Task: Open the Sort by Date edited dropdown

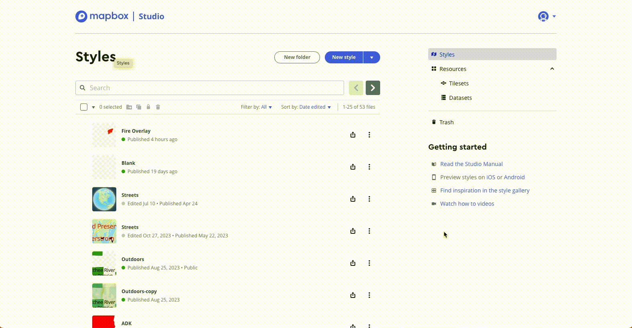Action: 306,107
